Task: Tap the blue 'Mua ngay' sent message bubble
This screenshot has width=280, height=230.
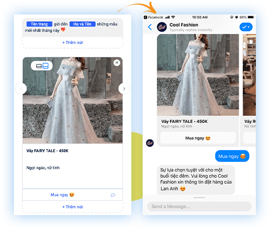Action: pyautogui.click(x=232, y=156)
